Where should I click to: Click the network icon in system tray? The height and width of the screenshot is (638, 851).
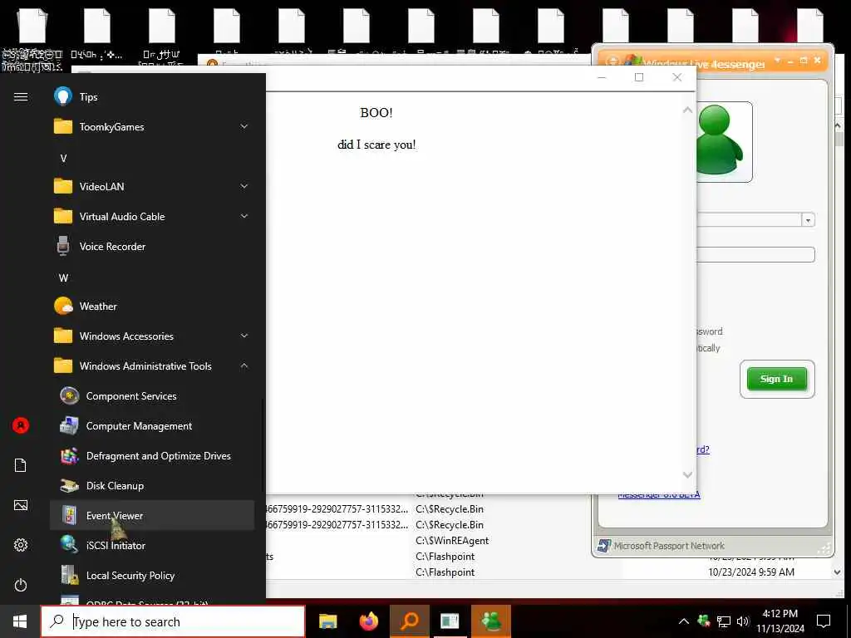[x=724, y=621]
